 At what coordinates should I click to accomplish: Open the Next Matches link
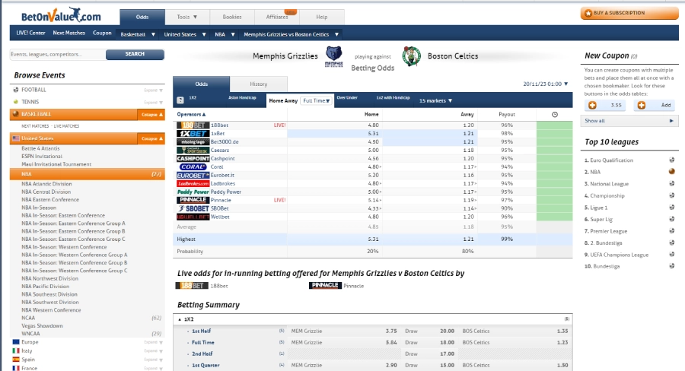69,33
